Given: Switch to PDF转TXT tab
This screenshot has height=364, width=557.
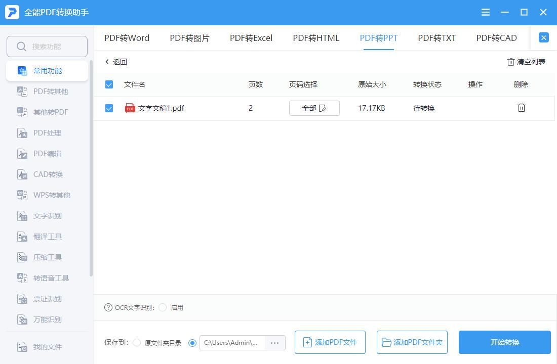Looking at the screenshot, I should click(x=436, y=38).
